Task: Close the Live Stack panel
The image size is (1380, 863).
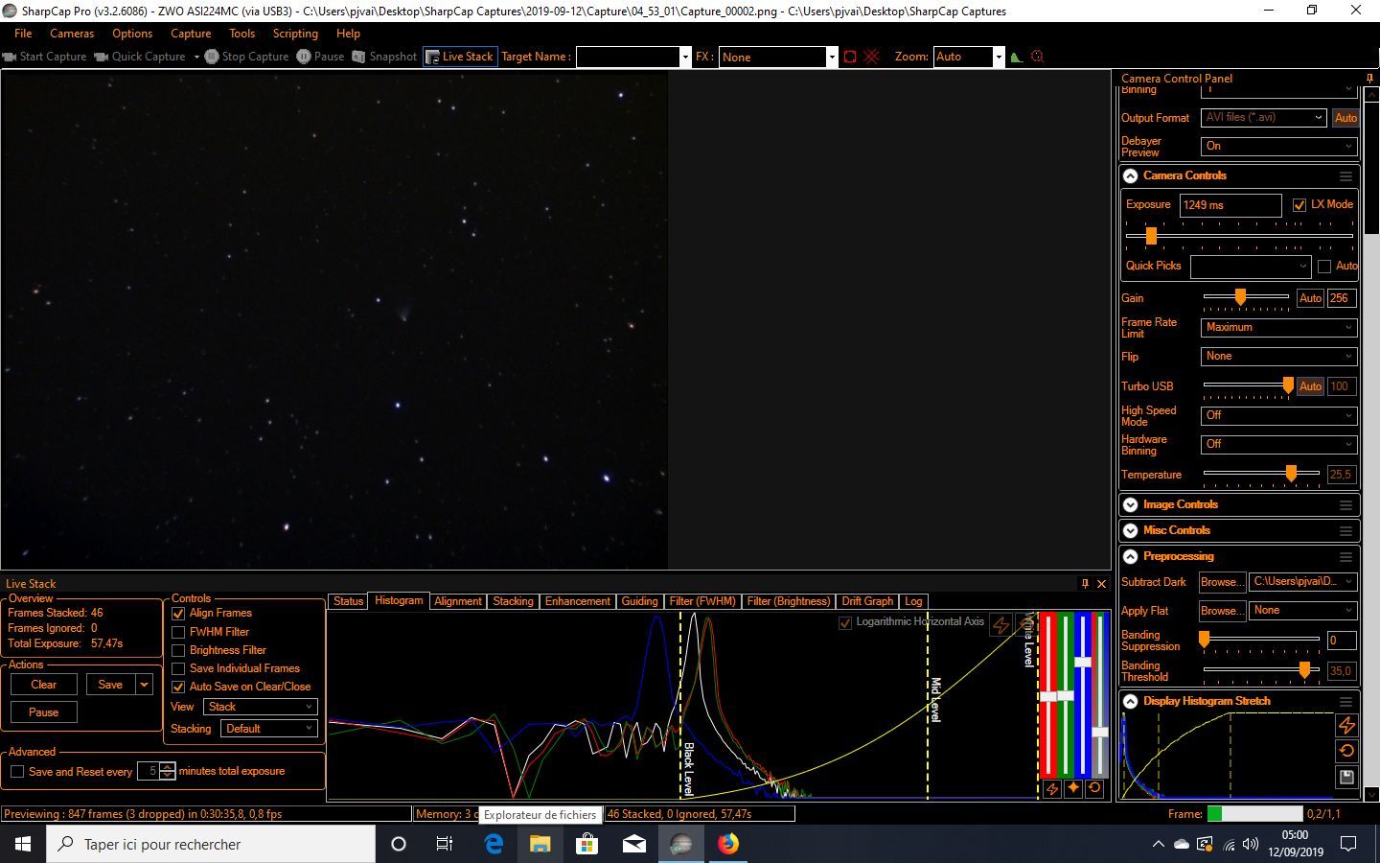Action: click(x=1101, y=583)
